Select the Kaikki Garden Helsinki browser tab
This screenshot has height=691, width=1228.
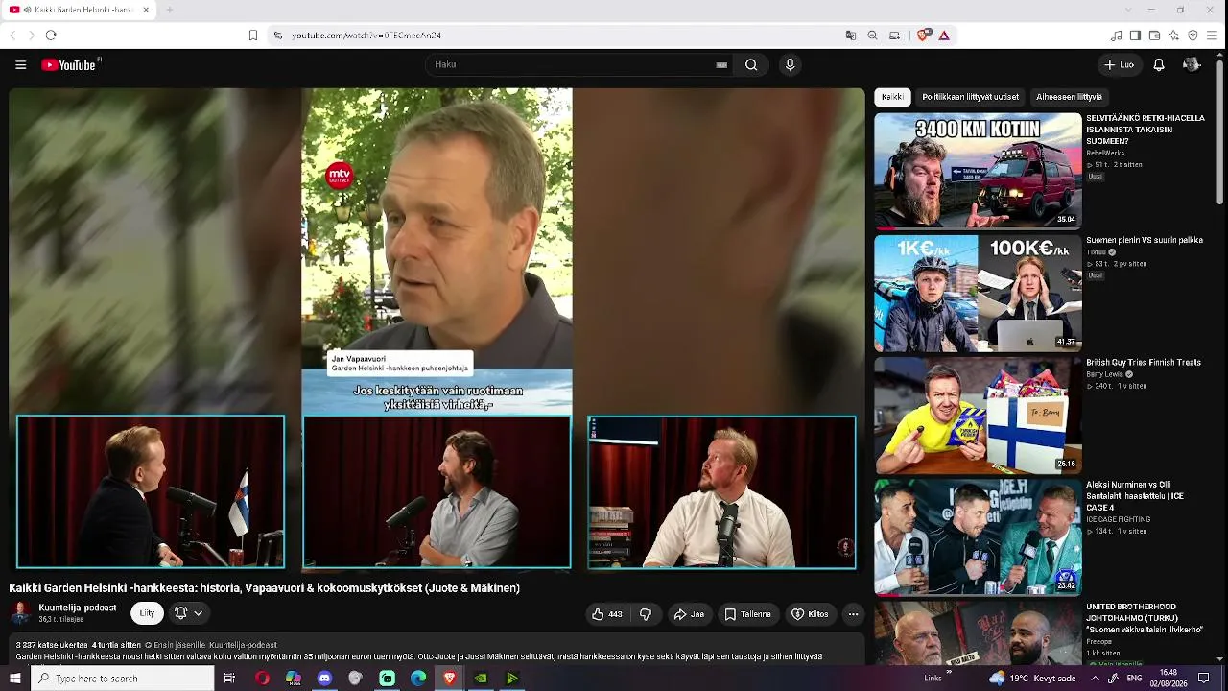pyautogui.click(x=79, y=10)
